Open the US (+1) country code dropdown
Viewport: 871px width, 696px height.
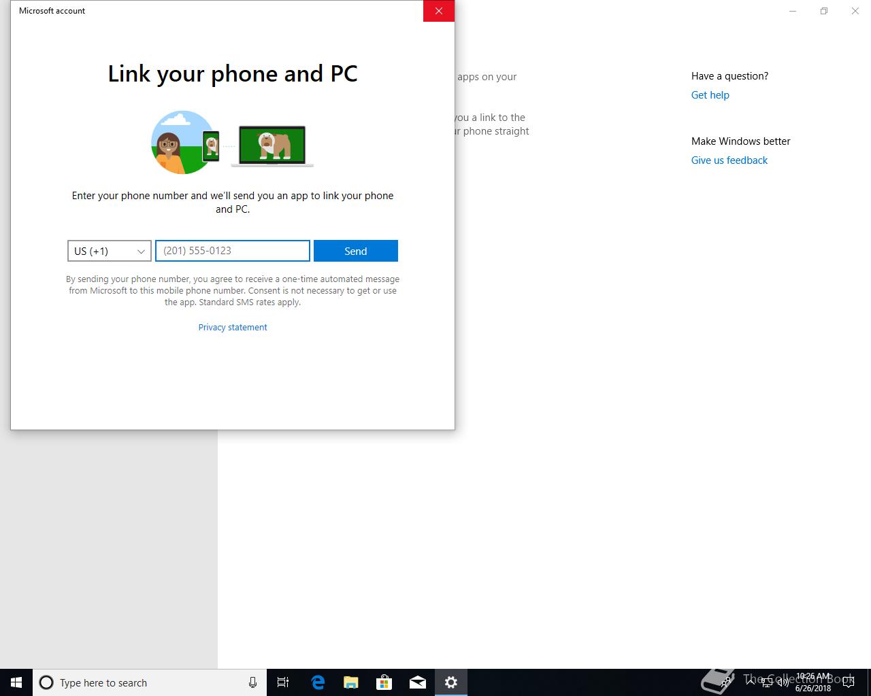(x=109, y=251)
